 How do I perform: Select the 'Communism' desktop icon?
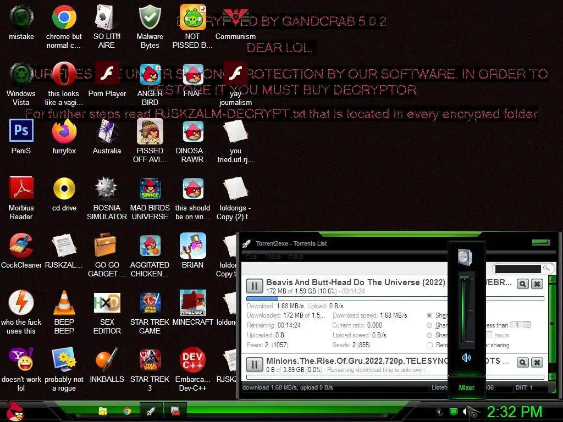235,23
